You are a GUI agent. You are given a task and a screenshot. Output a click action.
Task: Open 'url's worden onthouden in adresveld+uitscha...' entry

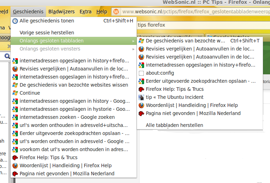pos(74,125)
